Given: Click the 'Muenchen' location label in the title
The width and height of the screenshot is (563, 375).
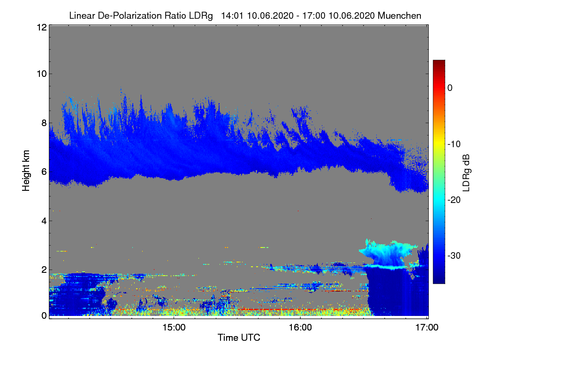Looking at the screenshot, I should pyautogui.click(x=399, y=15).
